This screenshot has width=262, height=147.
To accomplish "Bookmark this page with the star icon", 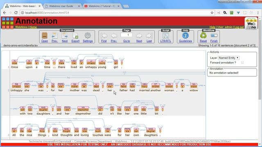I will tap(212, 13).
